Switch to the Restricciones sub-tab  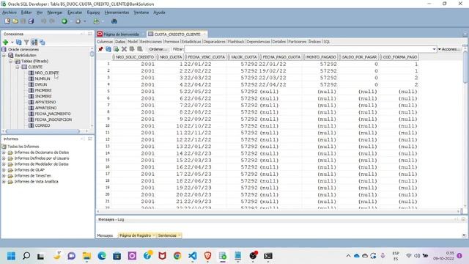(x=151, y=42)
